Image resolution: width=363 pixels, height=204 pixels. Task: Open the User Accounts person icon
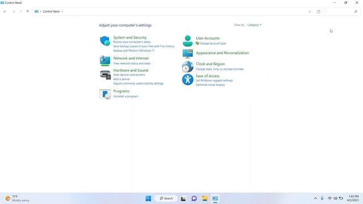(188, 41)
